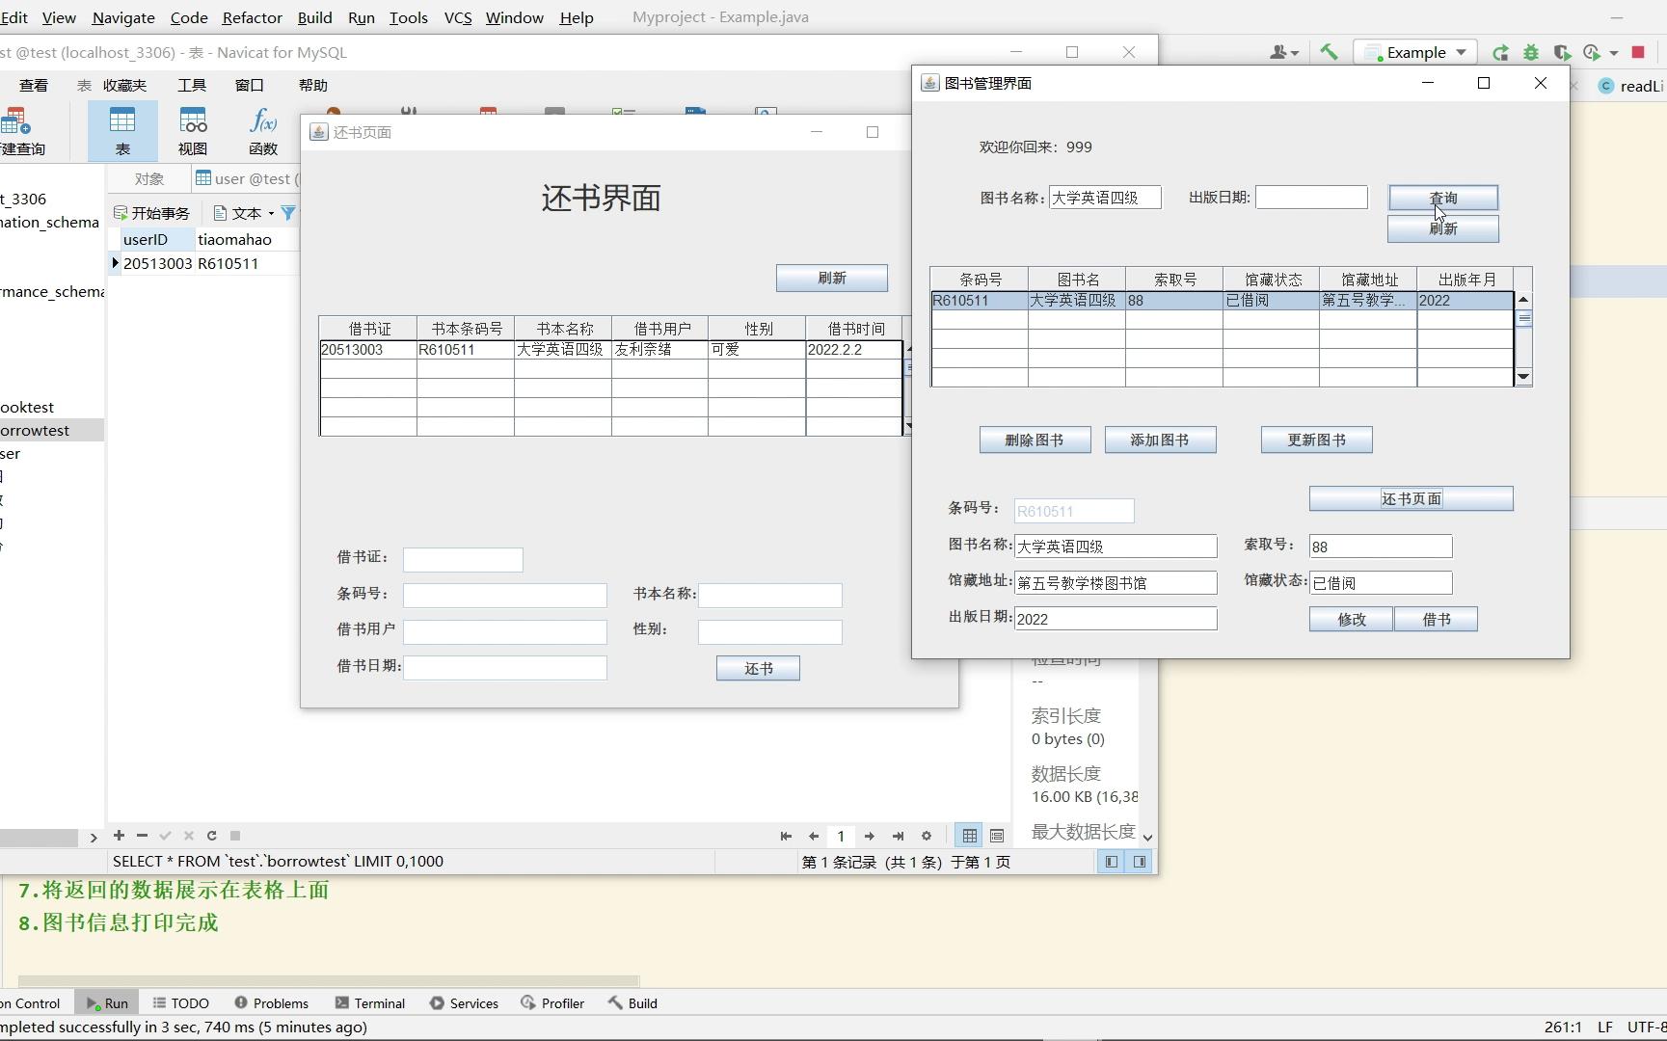Open the user account dropdown icon in IntelliJ
Screen dimensions: 1667x1041
(1283, 52)
